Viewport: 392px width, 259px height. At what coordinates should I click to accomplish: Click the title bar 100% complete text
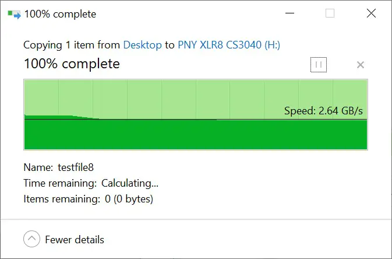tap(60, 14)
